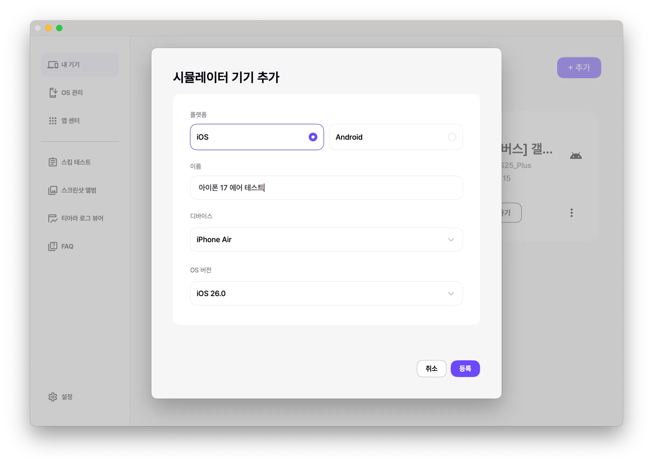Image resolution: width=653 pixels, height=466 pixels.
Task: Click the 스크린샷 앨범 gallery icon
Action: [x=53, y=190]
